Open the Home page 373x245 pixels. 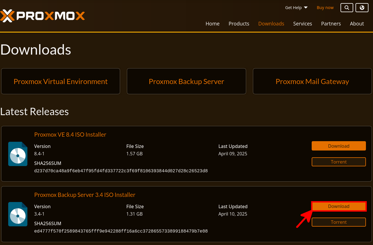[x=212, y=24]
